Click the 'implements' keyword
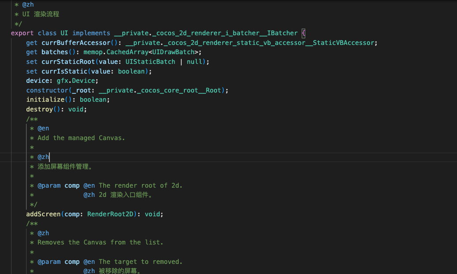The width and height of the screenshot is (457, 274). [91, 33]
